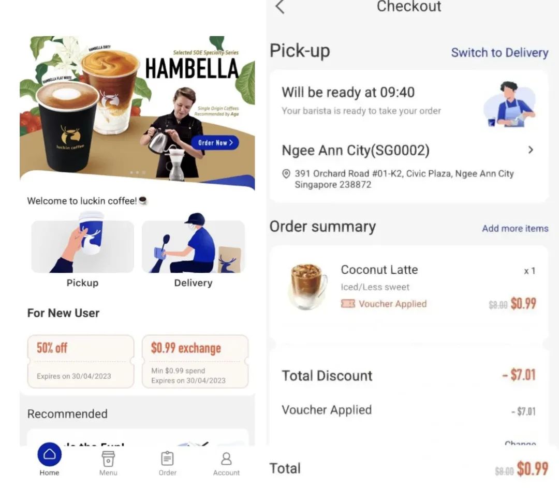Open the Order clipboard icon tab

(167, 459)
